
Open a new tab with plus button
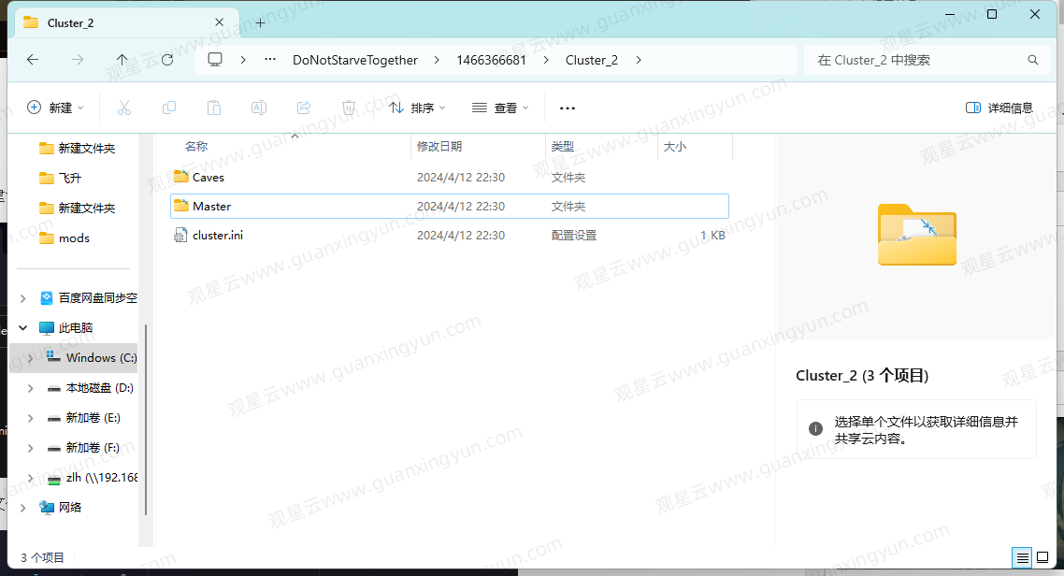point(260,22)
